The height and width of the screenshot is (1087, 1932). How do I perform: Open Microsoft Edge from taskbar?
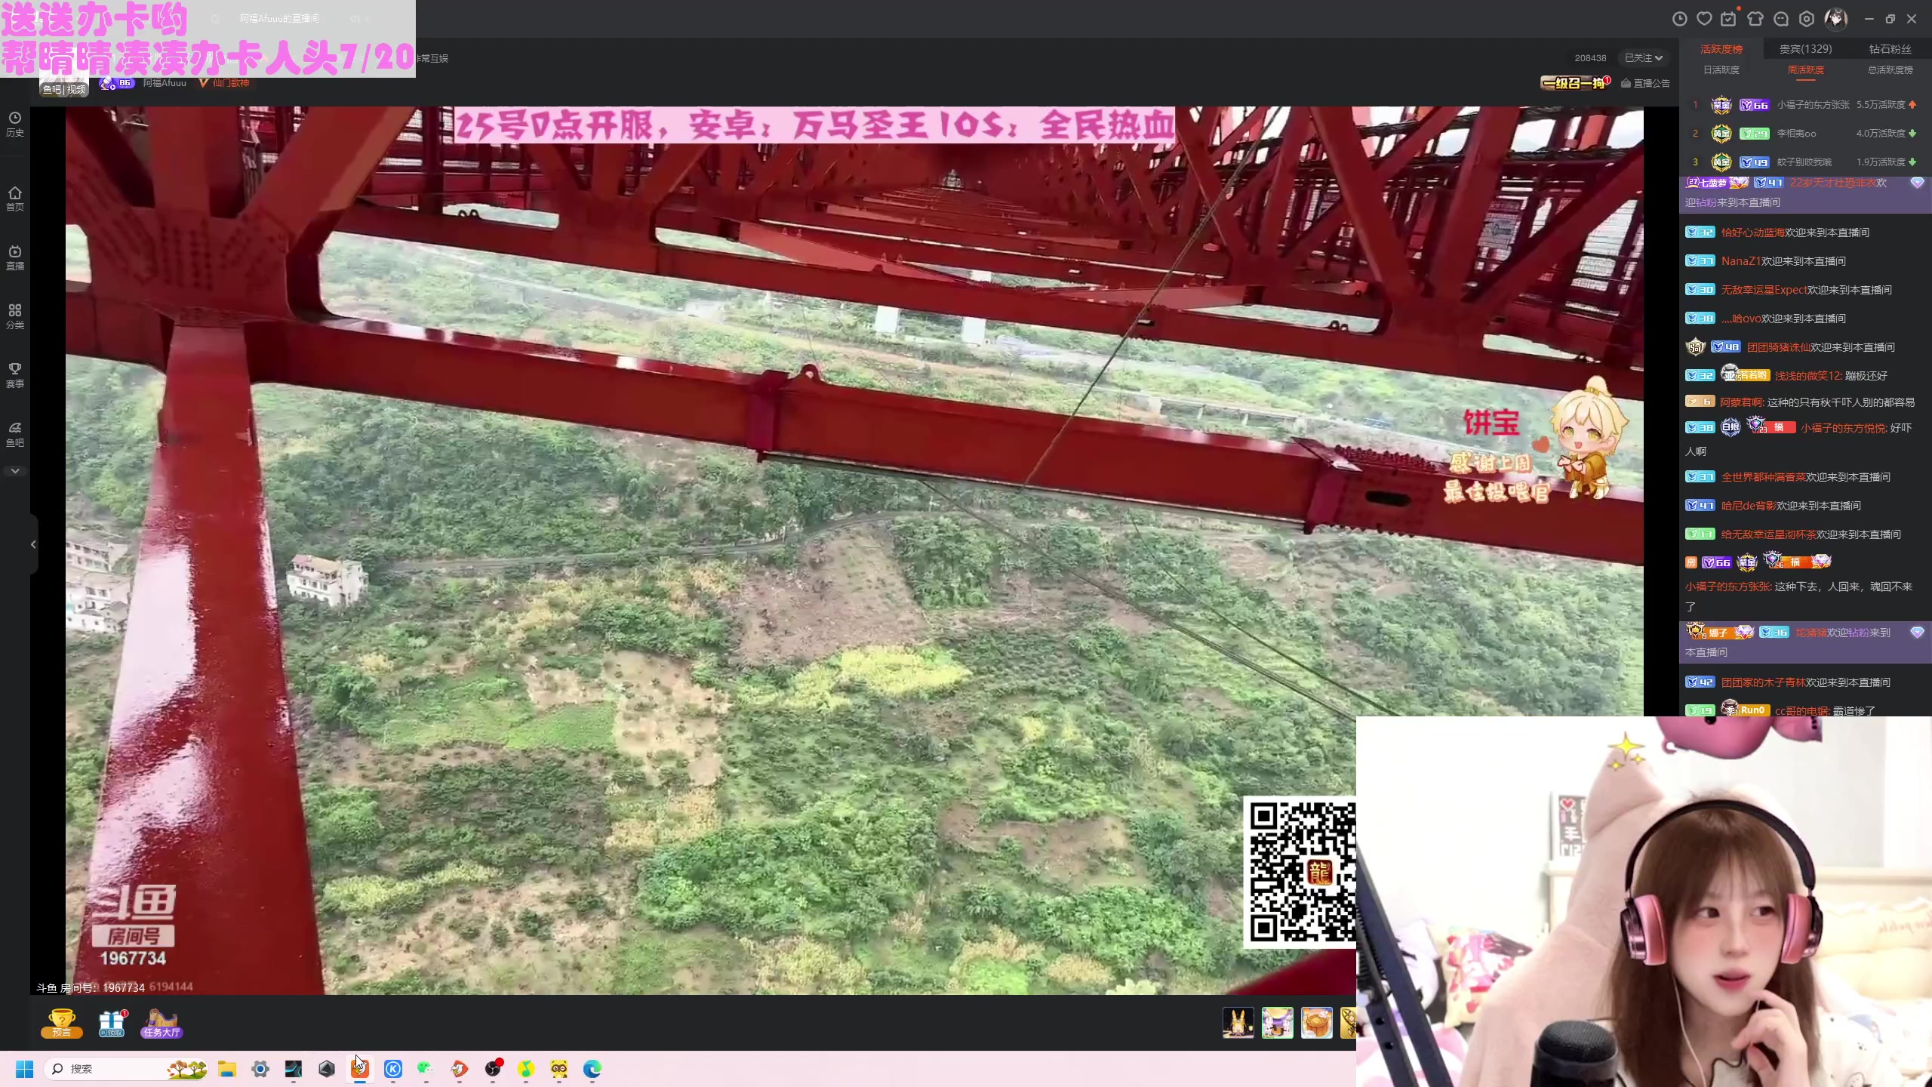[592, 1069]
